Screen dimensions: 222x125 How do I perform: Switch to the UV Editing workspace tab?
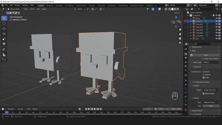69,6
